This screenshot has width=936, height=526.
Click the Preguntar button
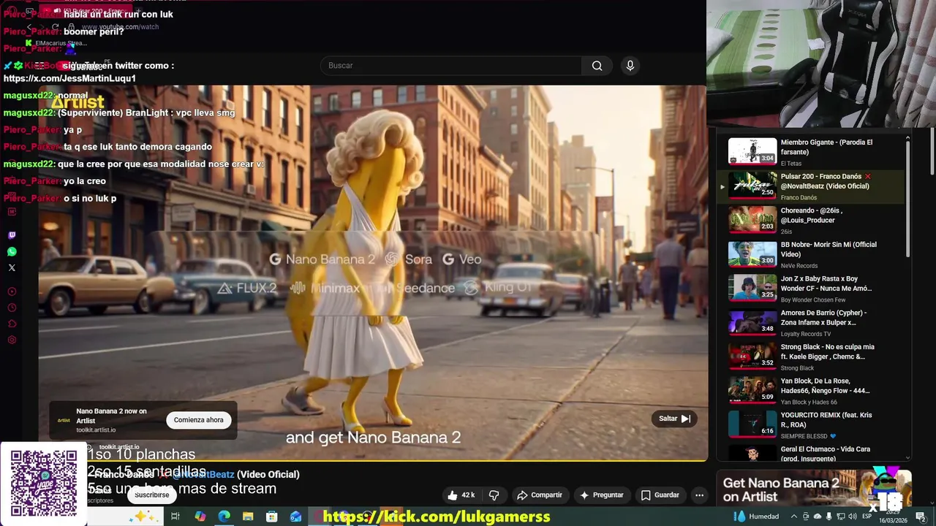[601, 495]
